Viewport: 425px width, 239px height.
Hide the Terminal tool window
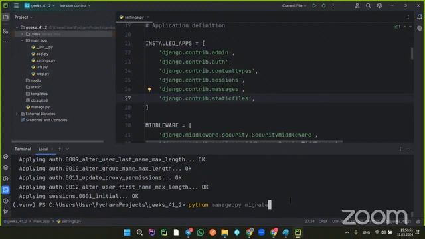click(x=408, y=149)
